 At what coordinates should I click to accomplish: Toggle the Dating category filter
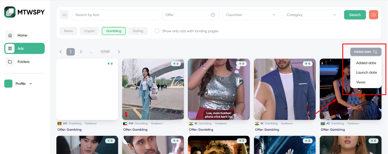138,31
